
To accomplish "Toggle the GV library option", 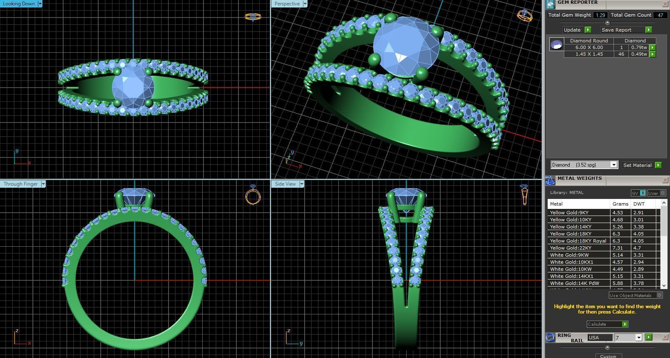I will (638, 193).
